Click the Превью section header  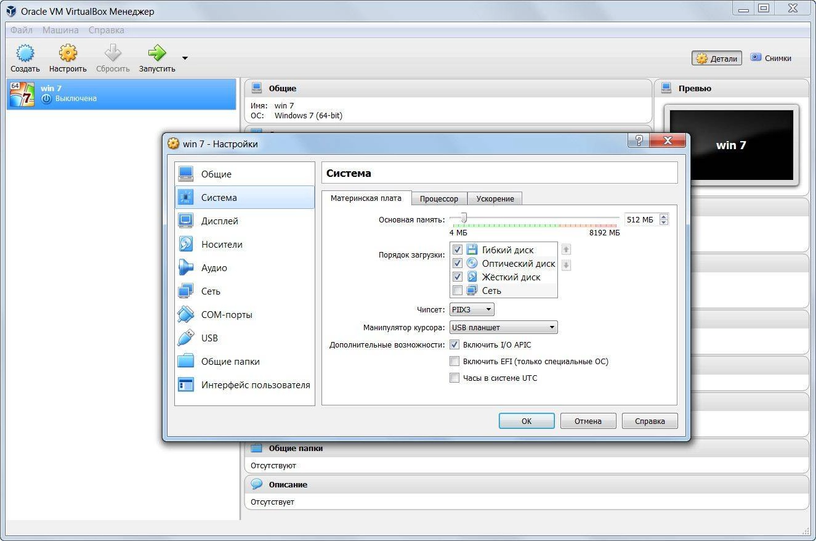point(732,88)
